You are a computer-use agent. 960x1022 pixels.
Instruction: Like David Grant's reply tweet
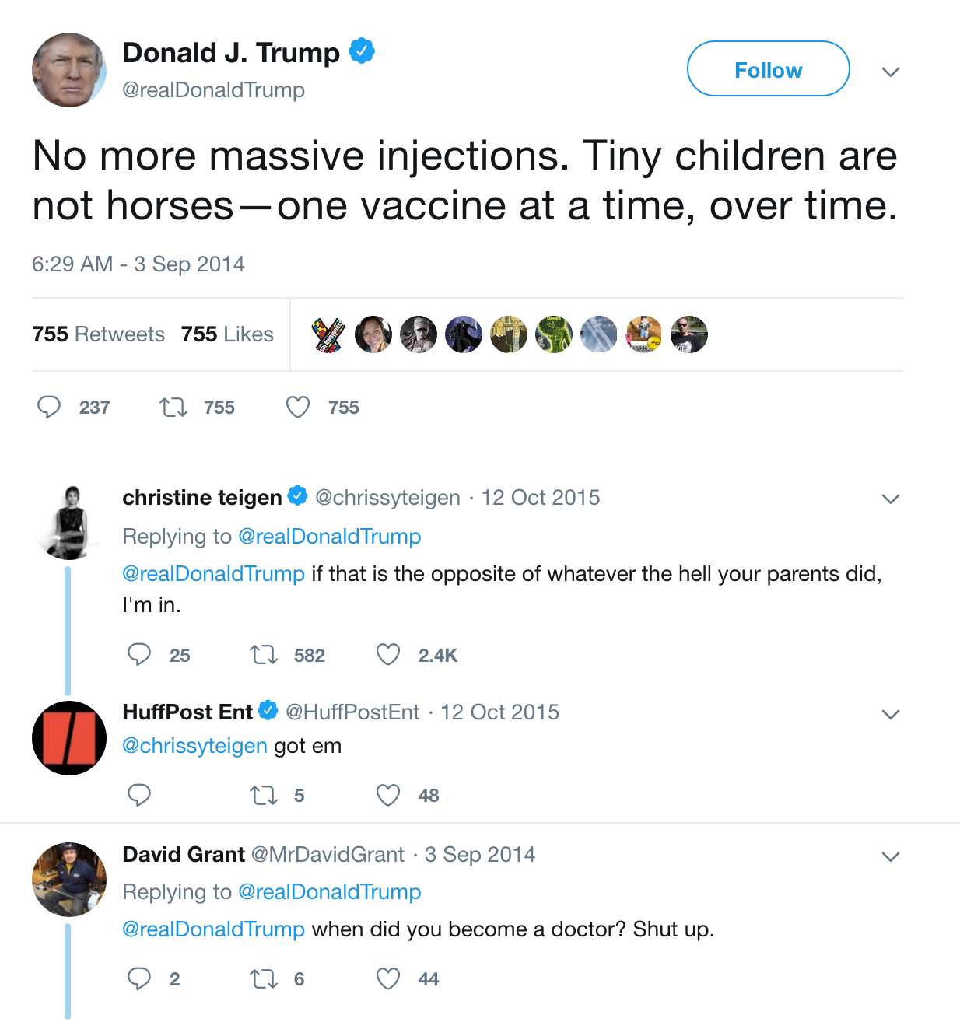coord(388,978)
